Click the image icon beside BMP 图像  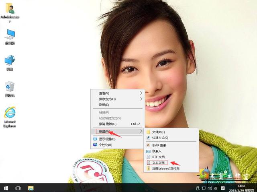[148, 145]
